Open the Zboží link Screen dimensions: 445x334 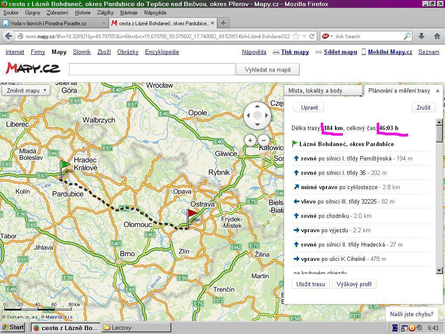[104, 52]
